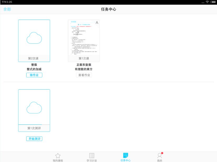Open the 第1次课 worksheet thumbnail
The image size is (217, 162).
(84, 38)
